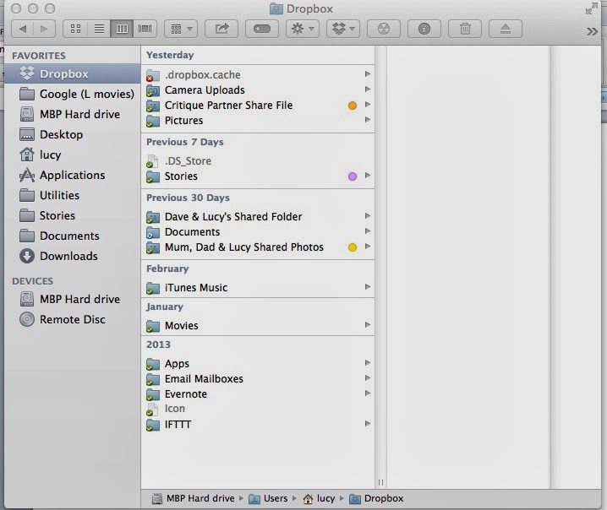Select the Apps folder
This screenshot has height=510, width=607.
258,363
